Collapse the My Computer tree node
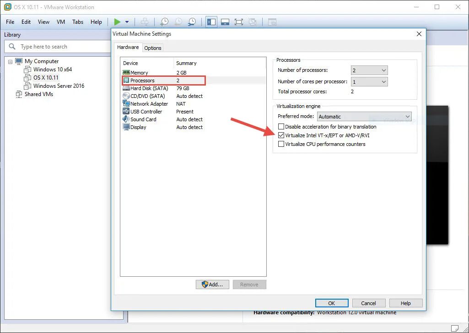 pyautogui.click(x=10, y=60)
